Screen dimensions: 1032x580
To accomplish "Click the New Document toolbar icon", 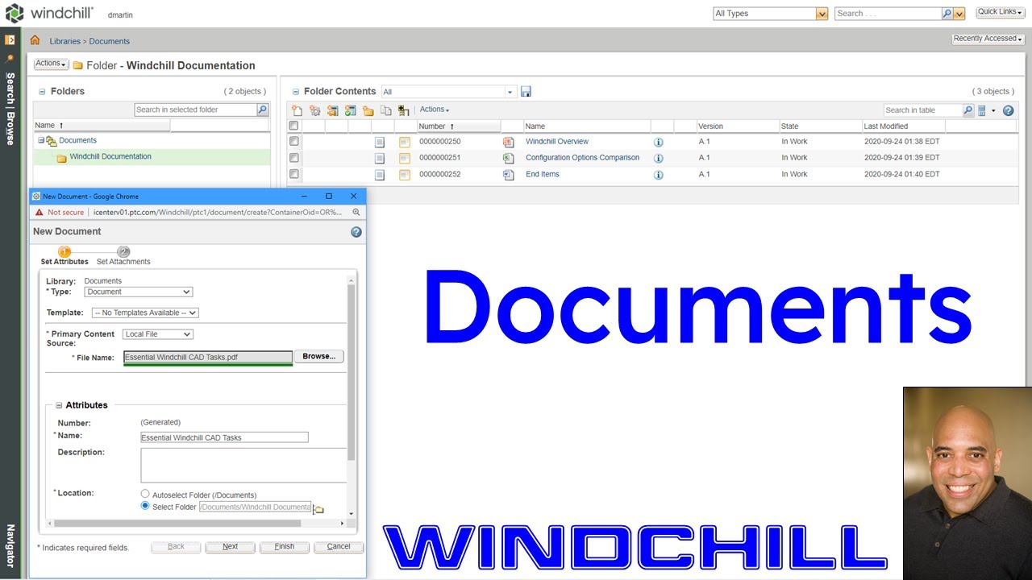I will 297,110.
